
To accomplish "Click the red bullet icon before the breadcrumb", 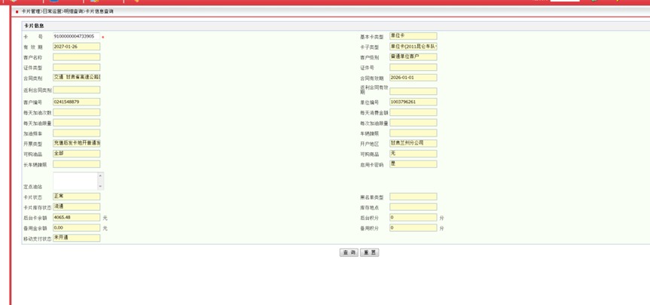I will click(17, 12).
